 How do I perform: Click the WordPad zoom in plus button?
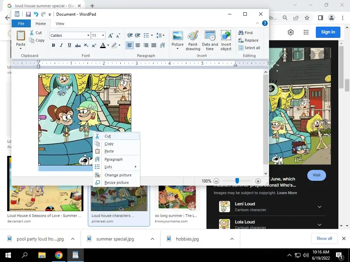pyautogui.click(x=258, y=181)
